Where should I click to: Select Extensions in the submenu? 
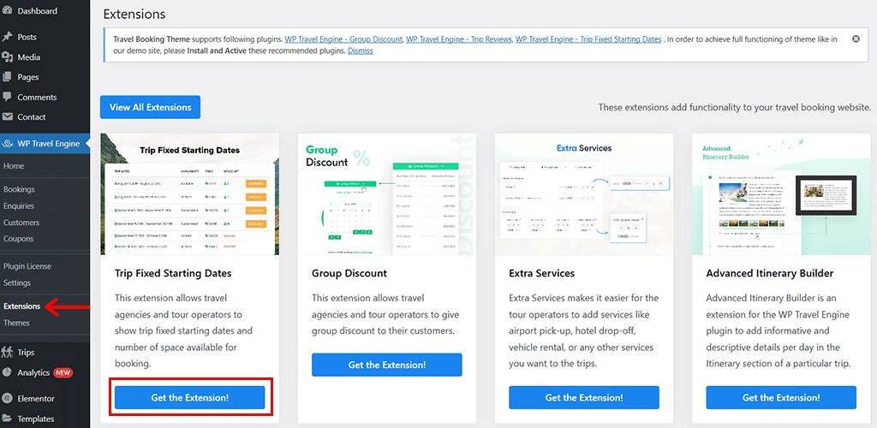21,306
